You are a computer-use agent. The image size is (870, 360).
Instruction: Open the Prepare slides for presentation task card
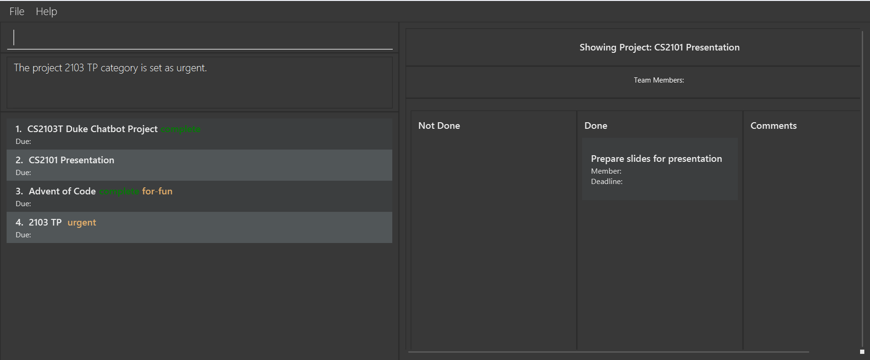659,169
